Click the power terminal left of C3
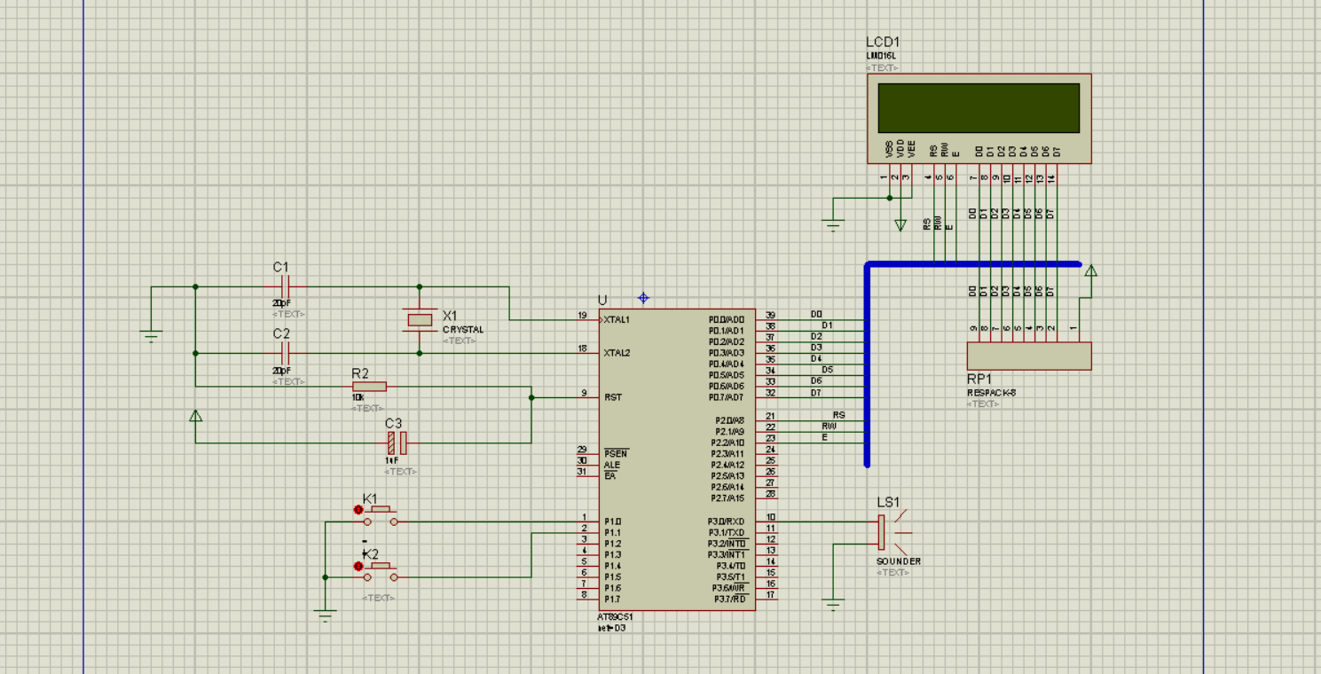This screenshot has height=674, width=1321. pos(196,415)
